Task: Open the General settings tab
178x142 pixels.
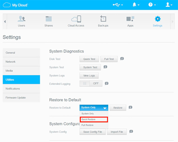Action: (21, 53)
